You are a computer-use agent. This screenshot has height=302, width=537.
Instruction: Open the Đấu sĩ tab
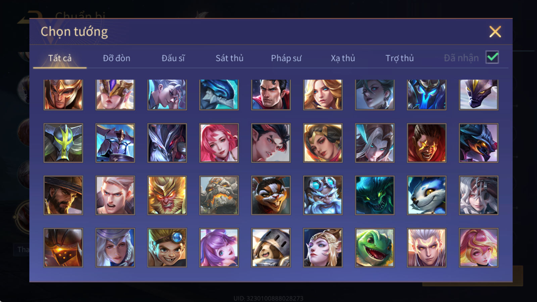173,58
